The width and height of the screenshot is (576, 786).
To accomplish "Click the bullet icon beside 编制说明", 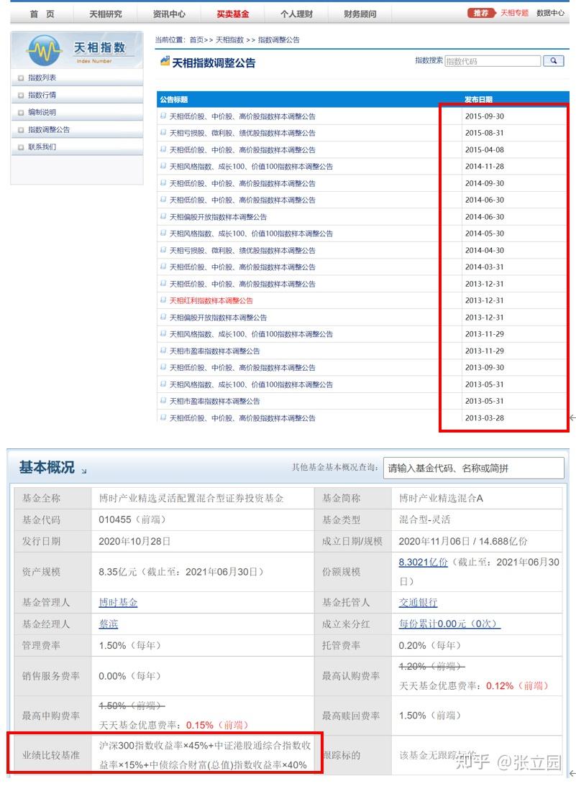I will [x=21, y=113].
